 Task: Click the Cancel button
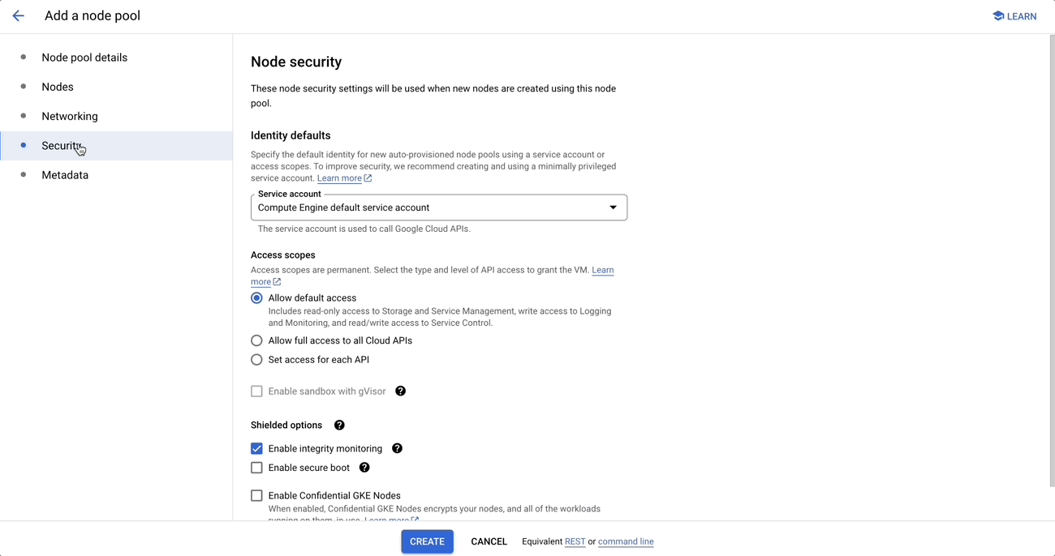(489, 541)
